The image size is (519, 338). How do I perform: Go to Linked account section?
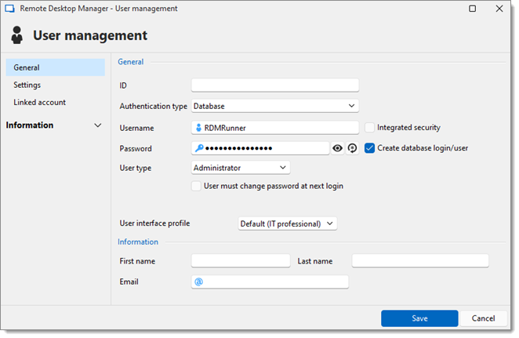coord(39,102)
